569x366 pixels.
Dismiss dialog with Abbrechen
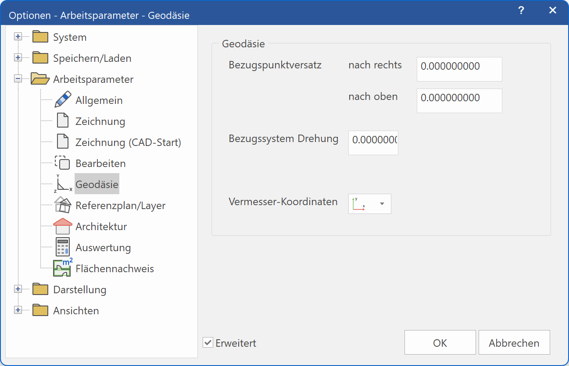point(514,342)
